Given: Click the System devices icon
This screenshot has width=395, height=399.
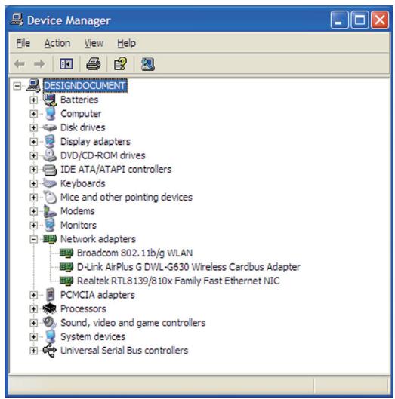Looking at the screenshot, I should tap(50, 336).
